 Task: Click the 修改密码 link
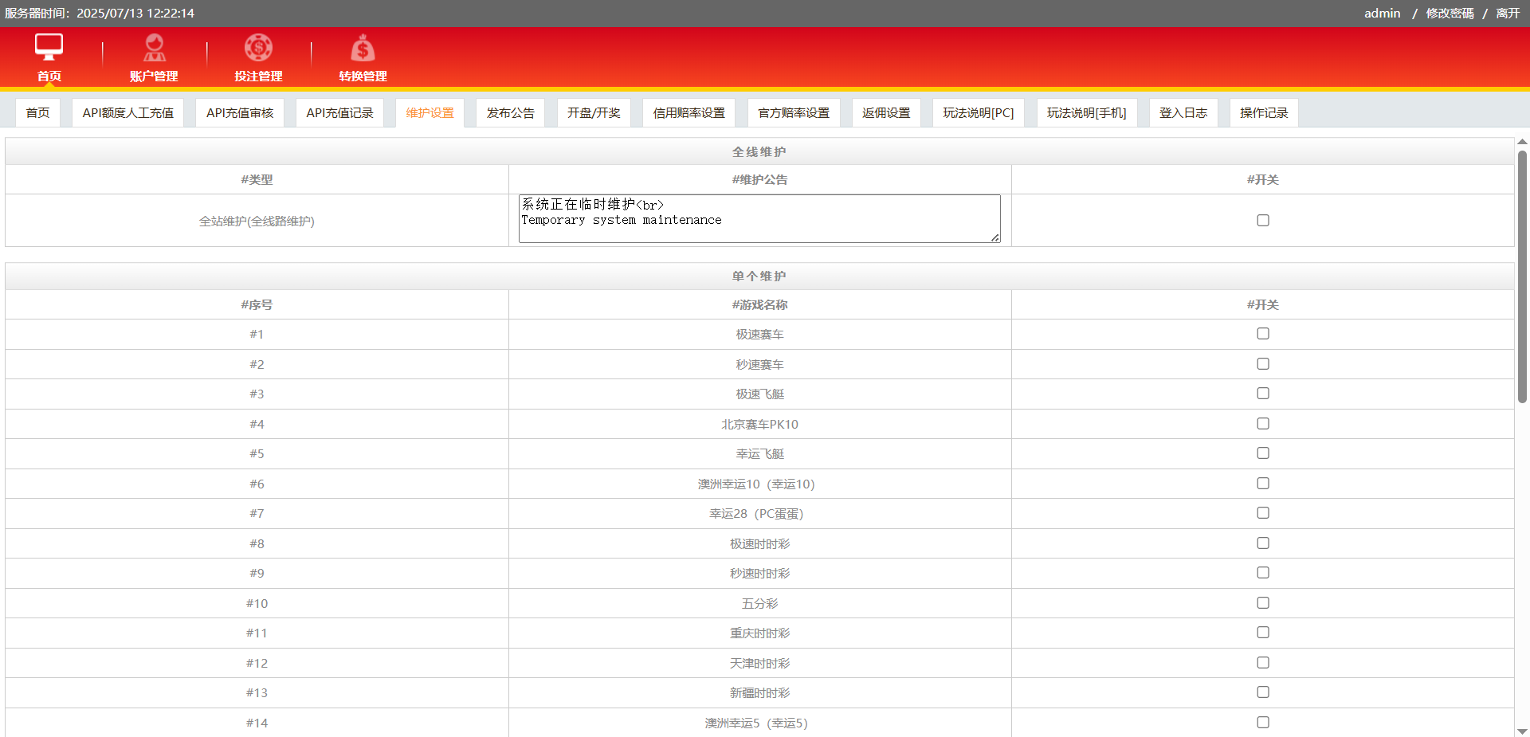pyautogui.click(x=1450, y=14)
